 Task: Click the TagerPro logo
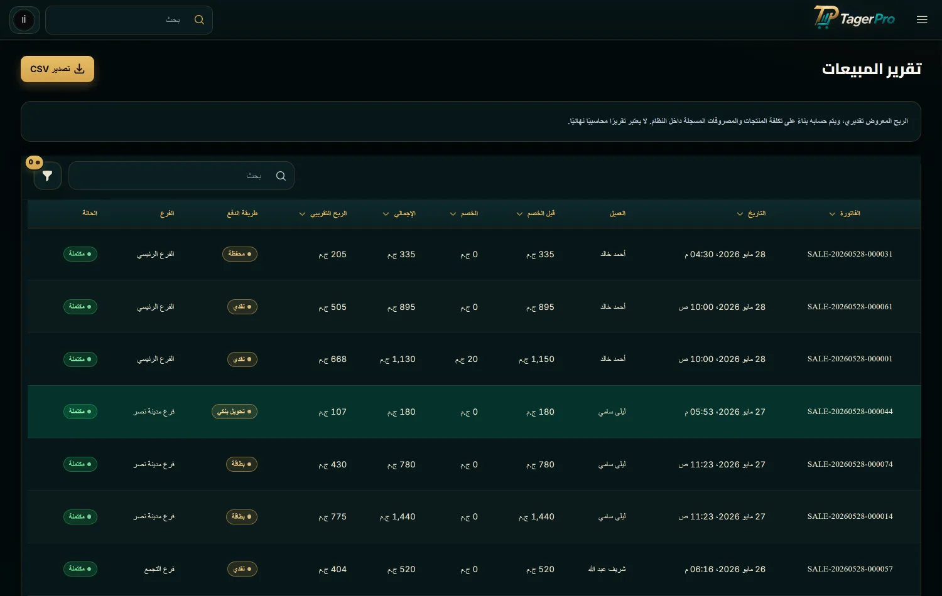coord(854,18)
